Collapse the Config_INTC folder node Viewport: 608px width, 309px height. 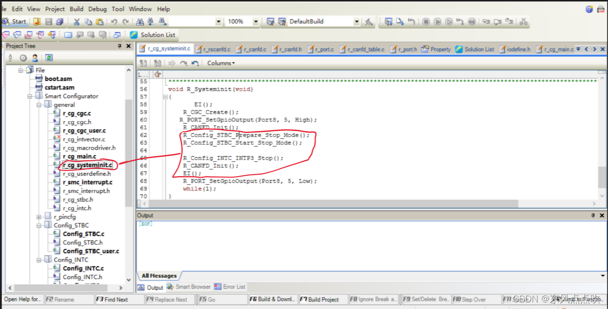(x=39, y=260)
